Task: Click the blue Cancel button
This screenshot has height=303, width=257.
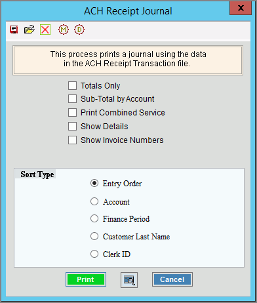Action: 172,279
